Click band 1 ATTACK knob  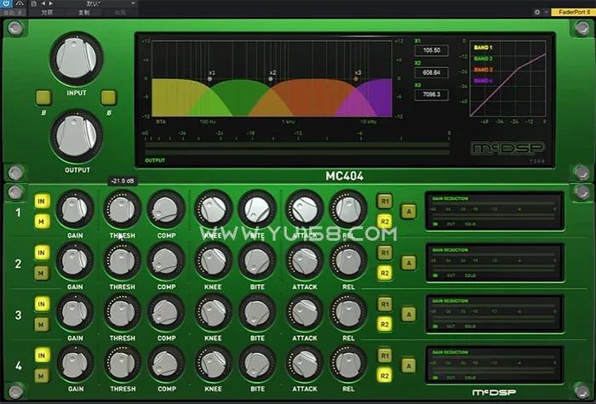(x=305, y=209)
